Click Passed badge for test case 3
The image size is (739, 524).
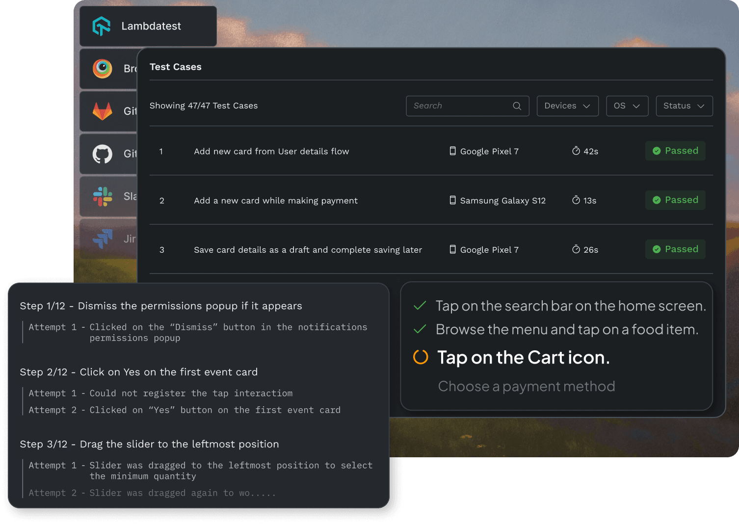tap(675, 249)
